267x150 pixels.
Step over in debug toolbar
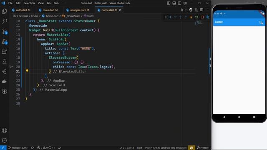tap(175, 17)
